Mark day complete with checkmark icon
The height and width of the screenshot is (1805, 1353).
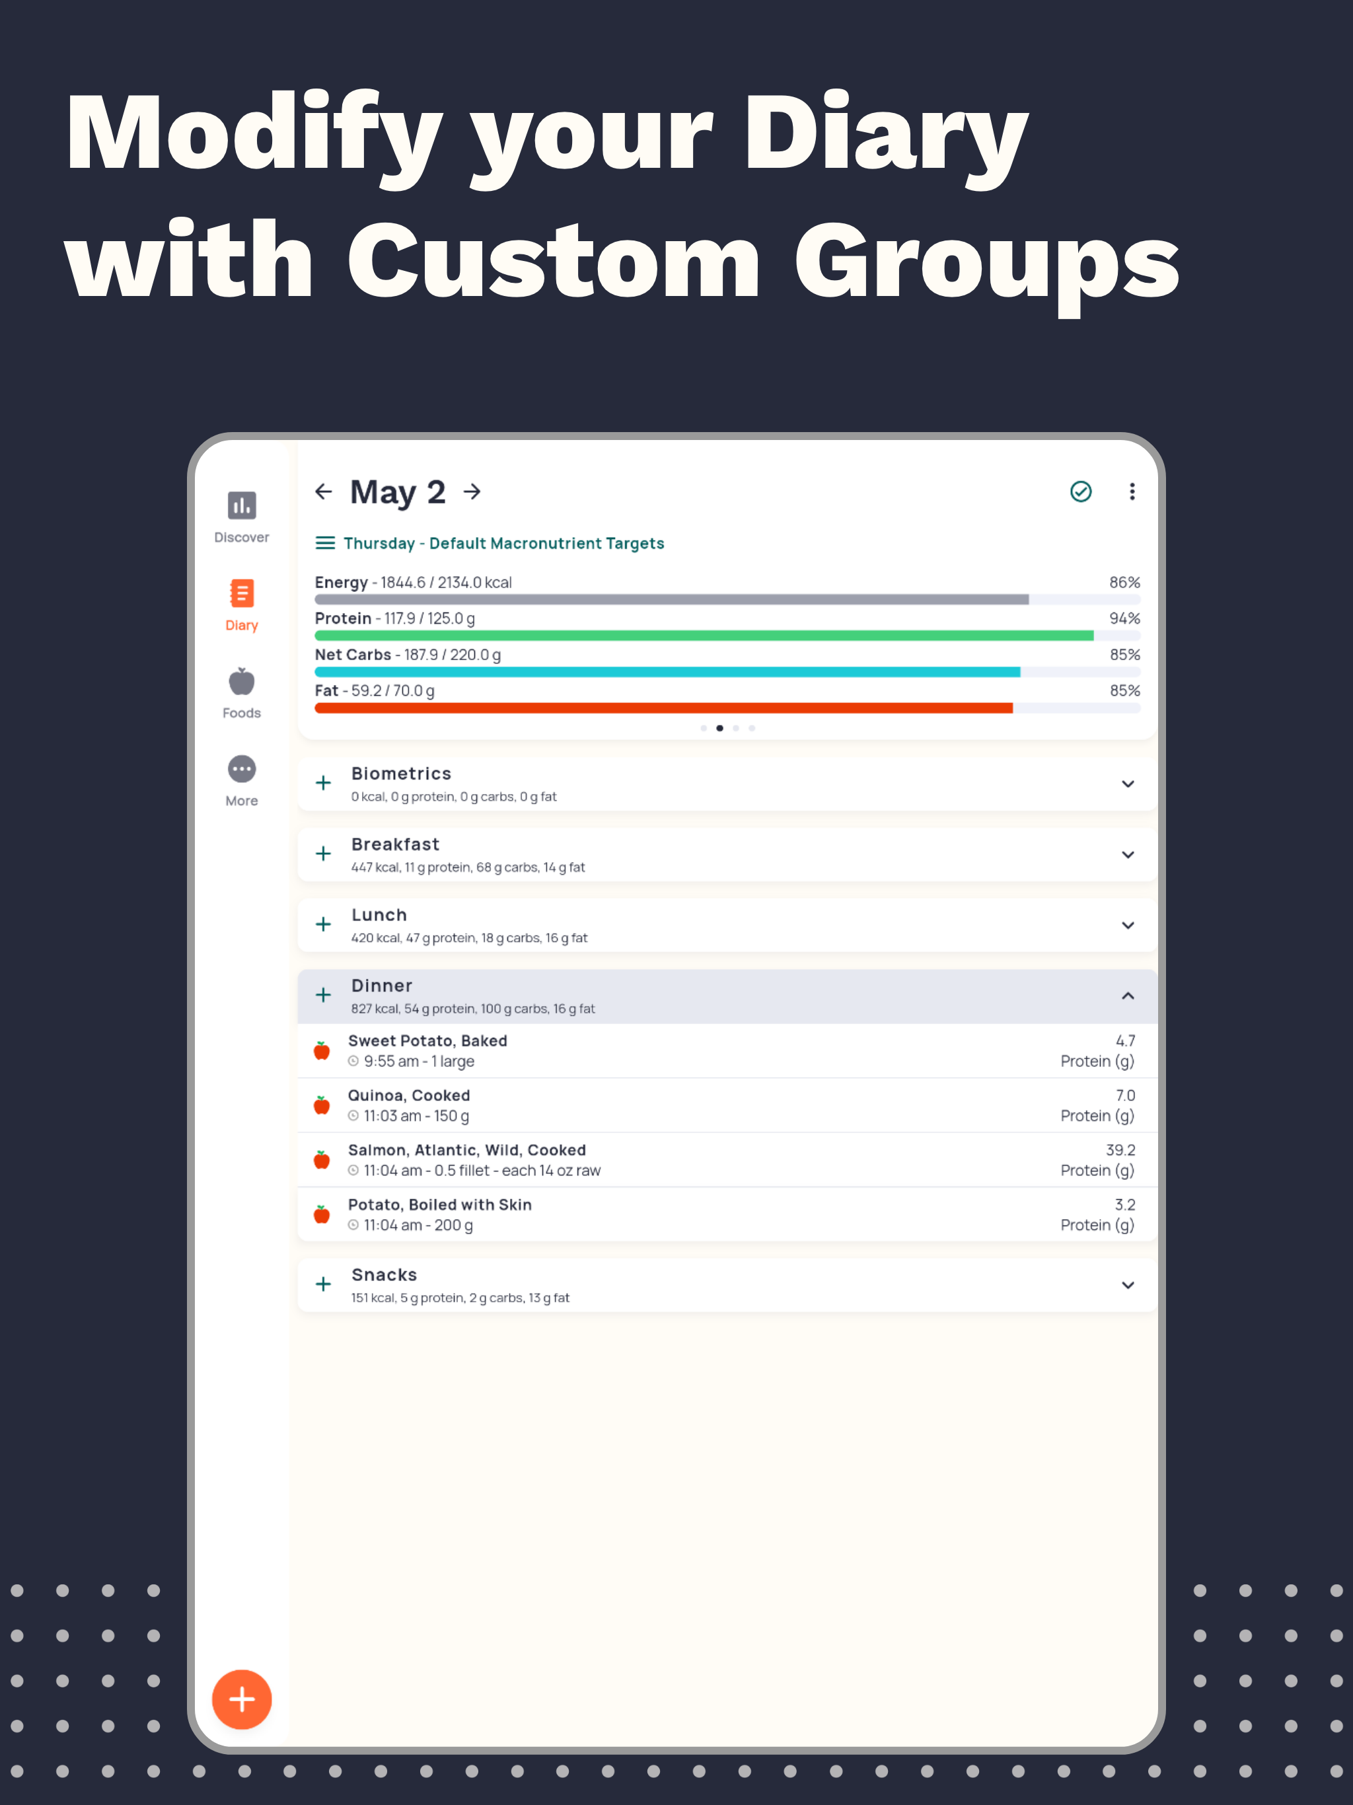[1080, 492]
